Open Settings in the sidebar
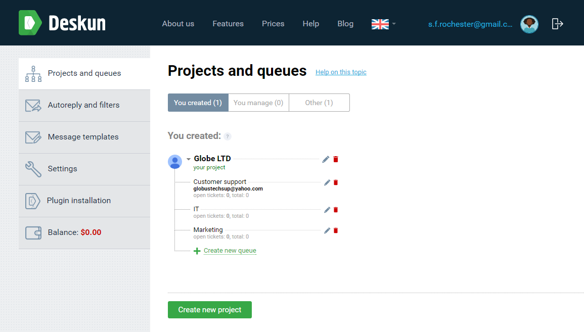Image resolution: width=584 pixels, height=332 pixels. point(84,169)
